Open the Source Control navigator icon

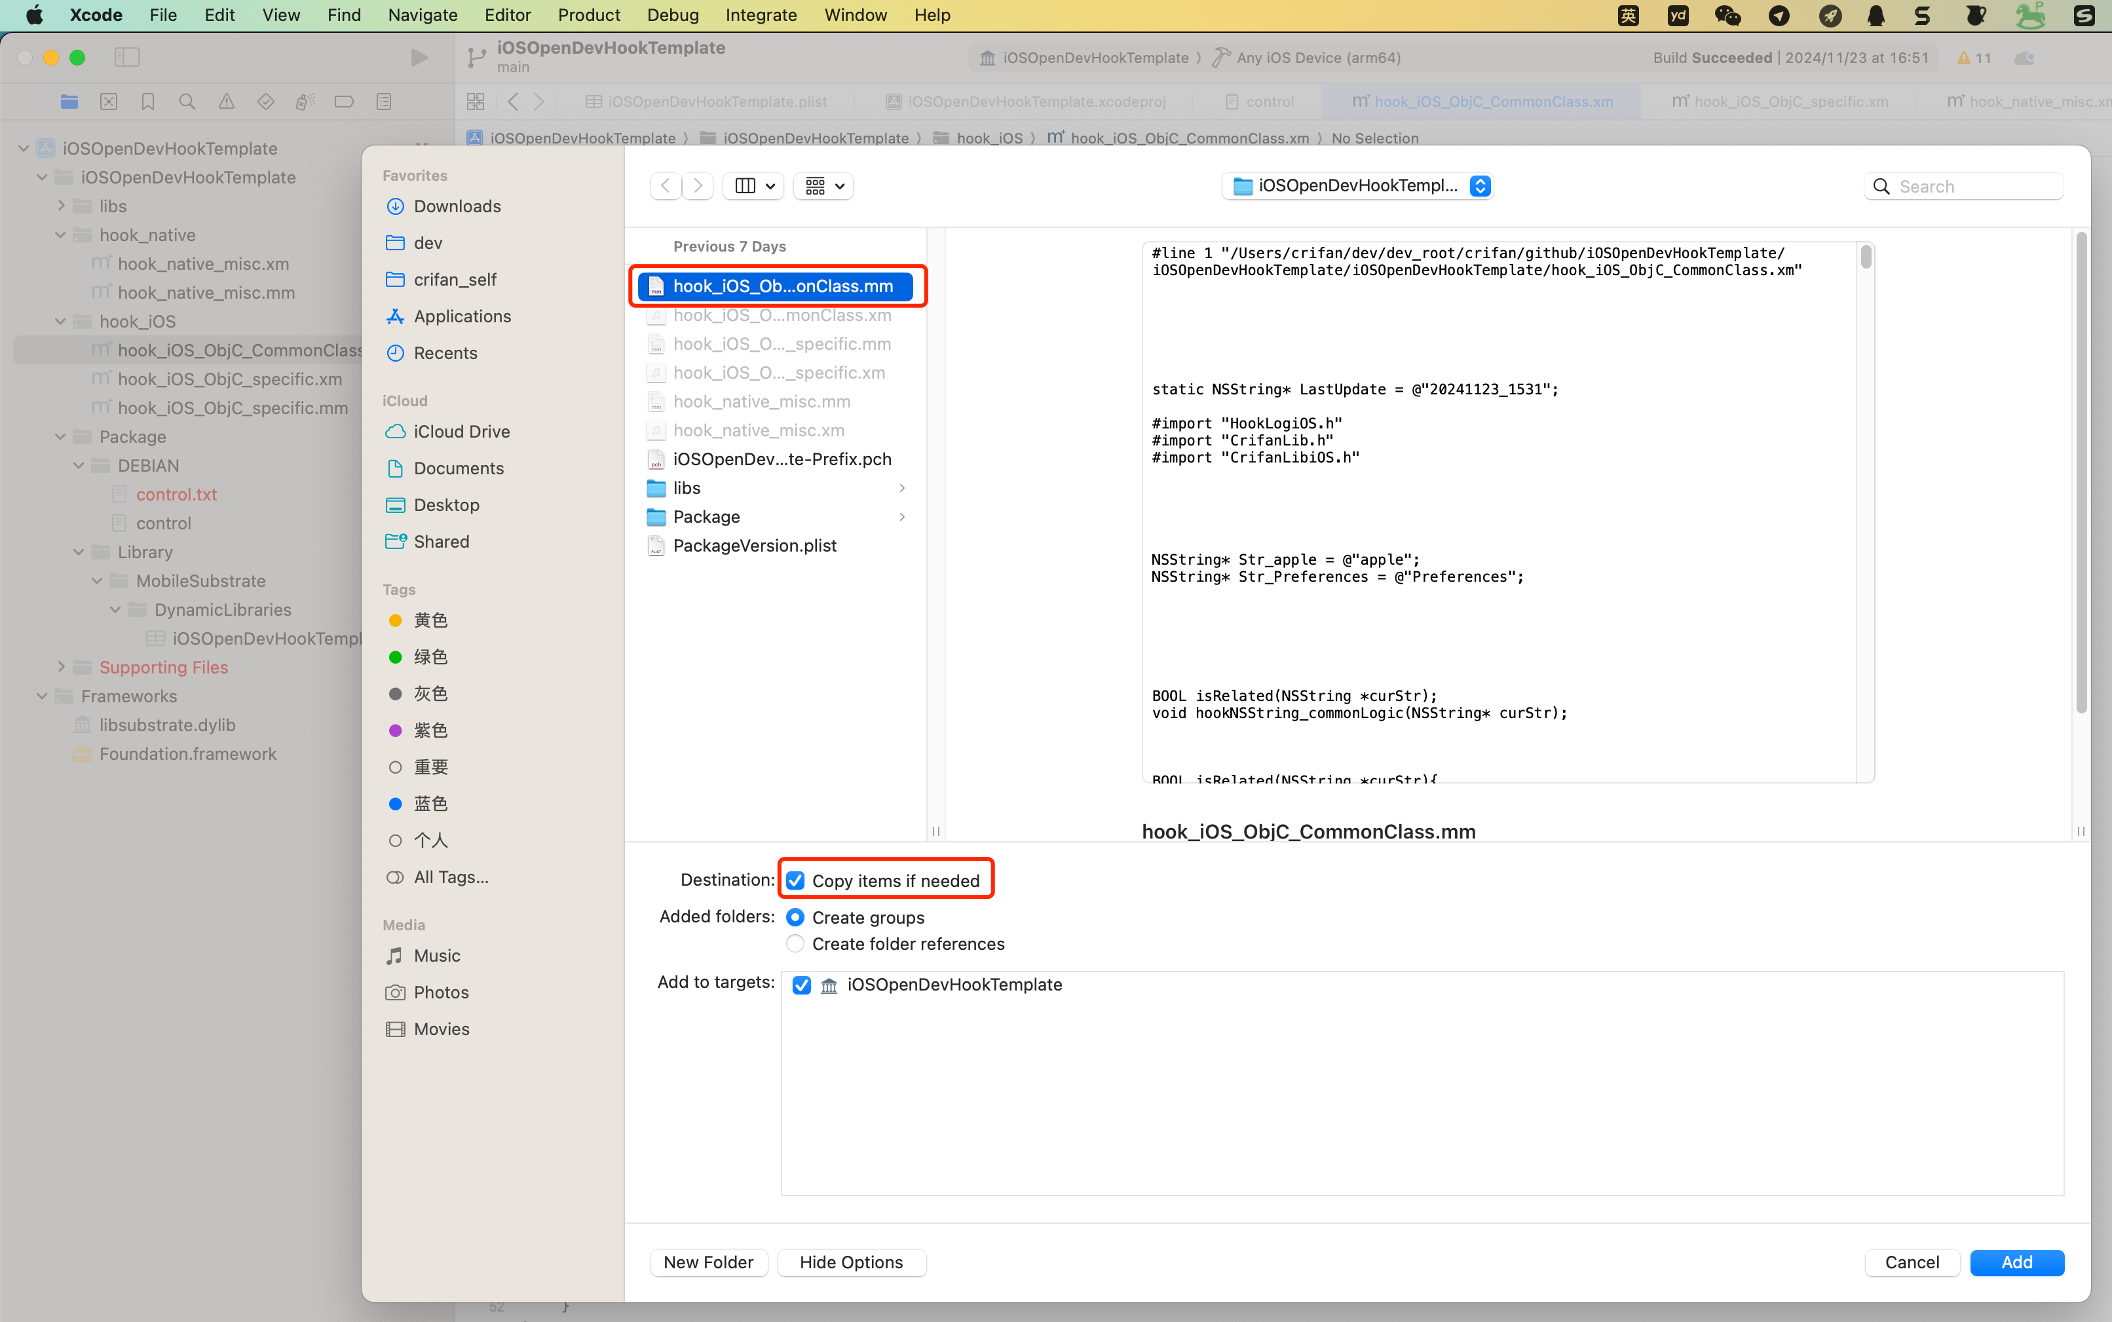click(108, 102)
